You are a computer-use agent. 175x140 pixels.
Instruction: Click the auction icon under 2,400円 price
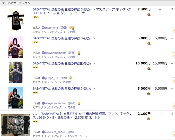pyautogui.click(x=149, y=14)
